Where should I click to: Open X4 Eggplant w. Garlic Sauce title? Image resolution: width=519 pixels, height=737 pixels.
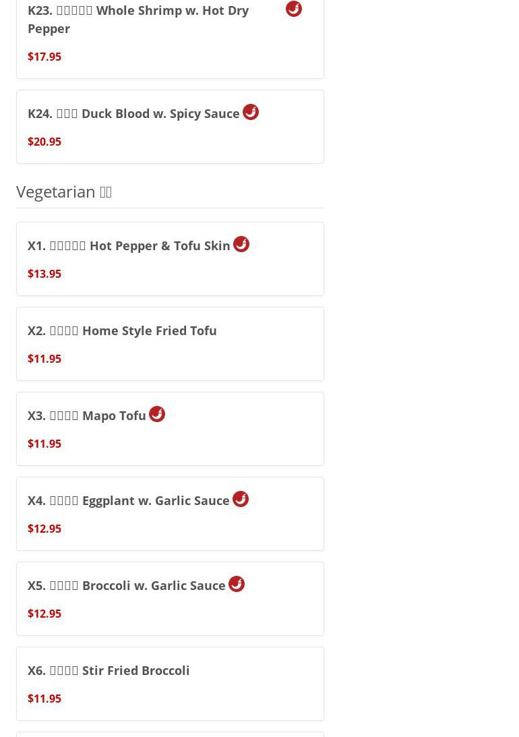[x=129, y=500]
